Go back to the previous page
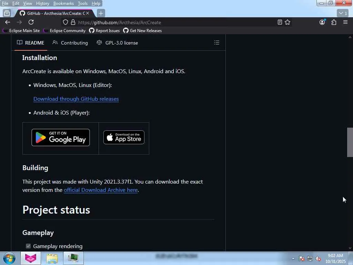The image size is (353, 265). [8, 22]
